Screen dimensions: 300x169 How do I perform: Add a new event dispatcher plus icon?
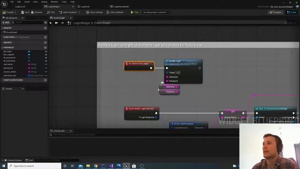coord(45,80)
